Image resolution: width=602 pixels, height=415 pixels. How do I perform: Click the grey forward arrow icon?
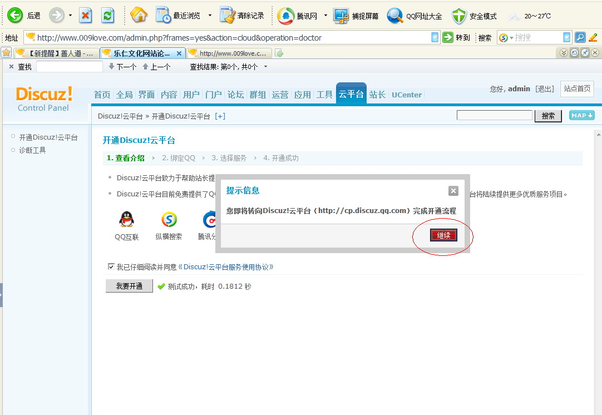pos(56,16)
